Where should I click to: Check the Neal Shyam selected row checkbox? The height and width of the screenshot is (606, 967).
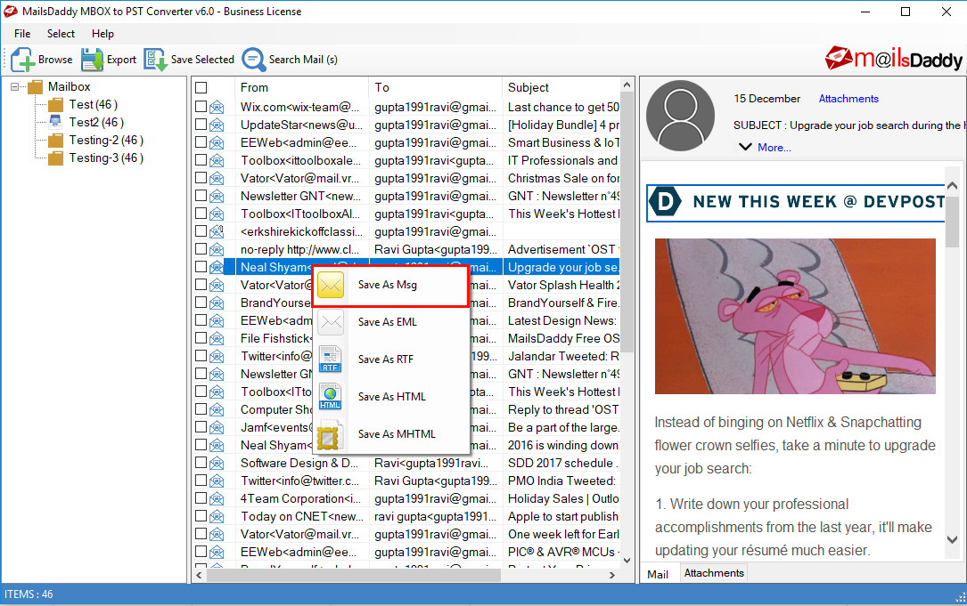point(201,267)
